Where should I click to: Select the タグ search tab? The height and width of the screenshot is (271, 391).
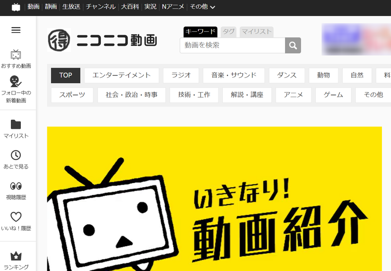229,32
